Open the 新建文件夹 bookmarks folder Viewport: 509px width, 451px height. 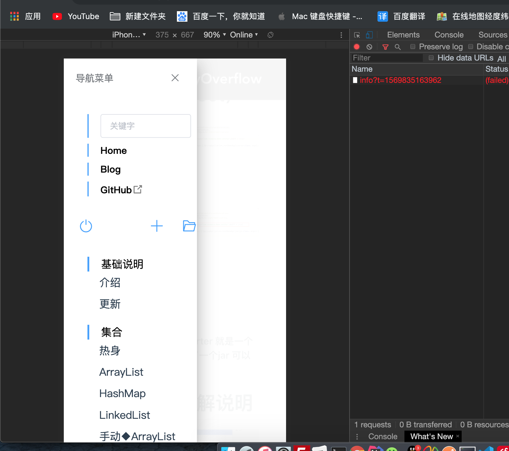tap(138, 16)
